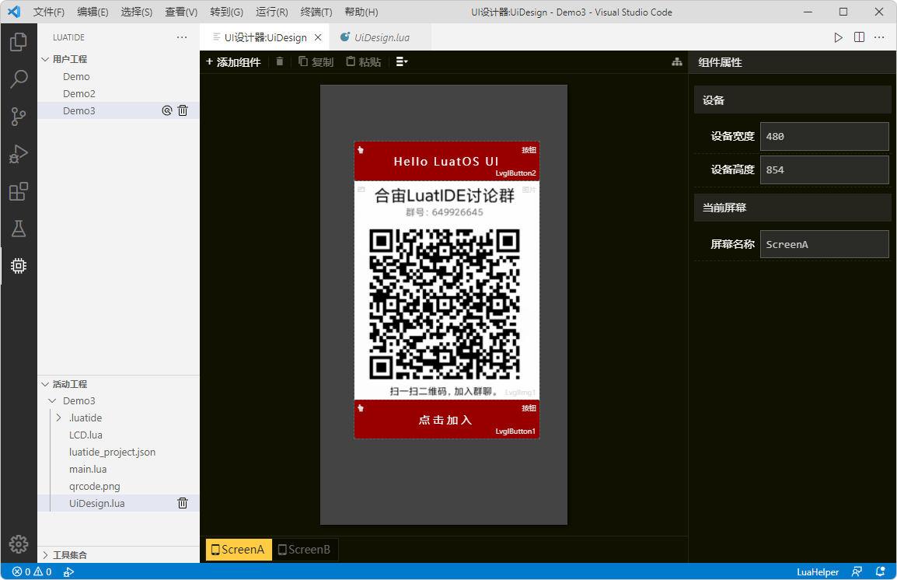Open the Run and Debug view
This screenshot has width=897, height=580.
pos(19,154)
